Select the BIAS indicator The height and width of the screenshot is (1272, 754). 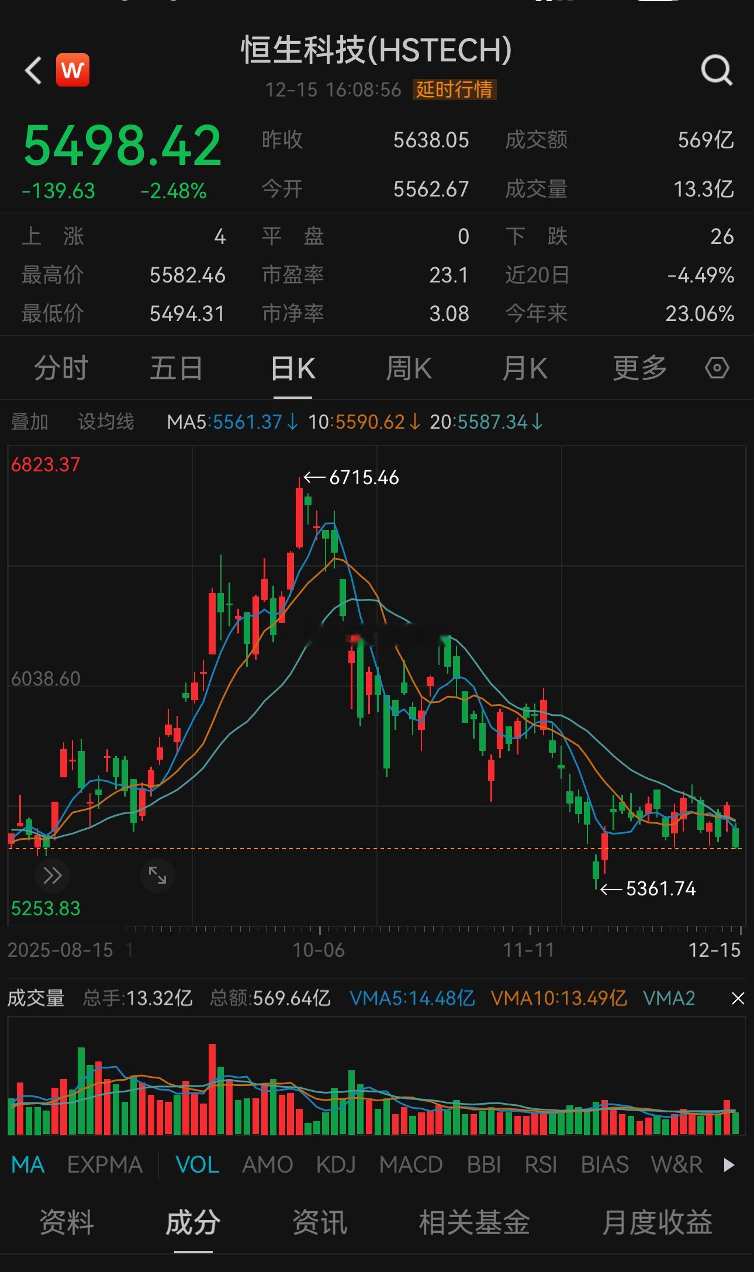coord(604,1164)
